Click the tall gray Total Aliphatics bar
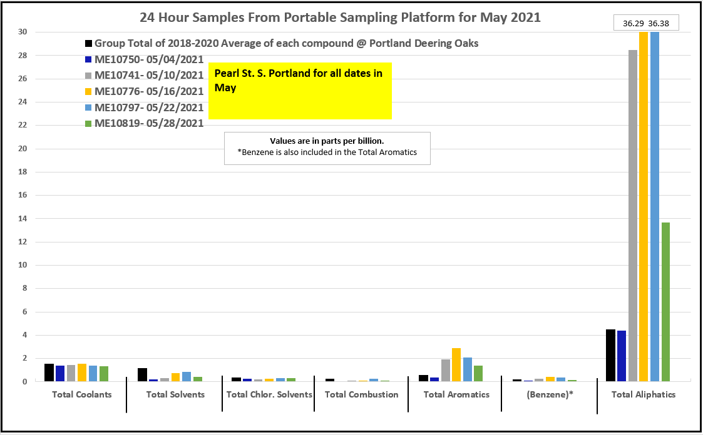 pos(632,216)
